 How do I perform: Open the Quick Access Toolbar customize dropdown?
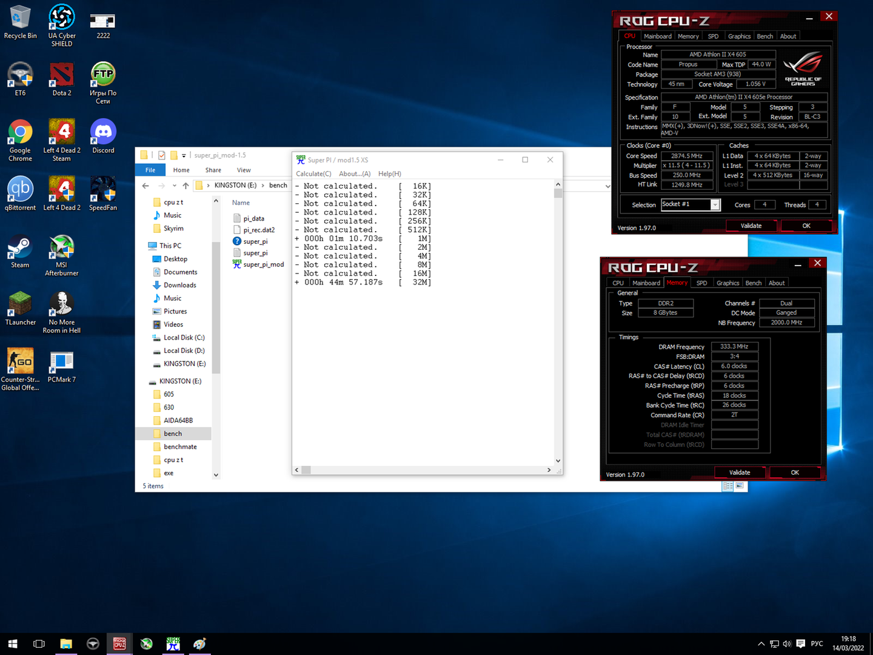click(184, 156)
